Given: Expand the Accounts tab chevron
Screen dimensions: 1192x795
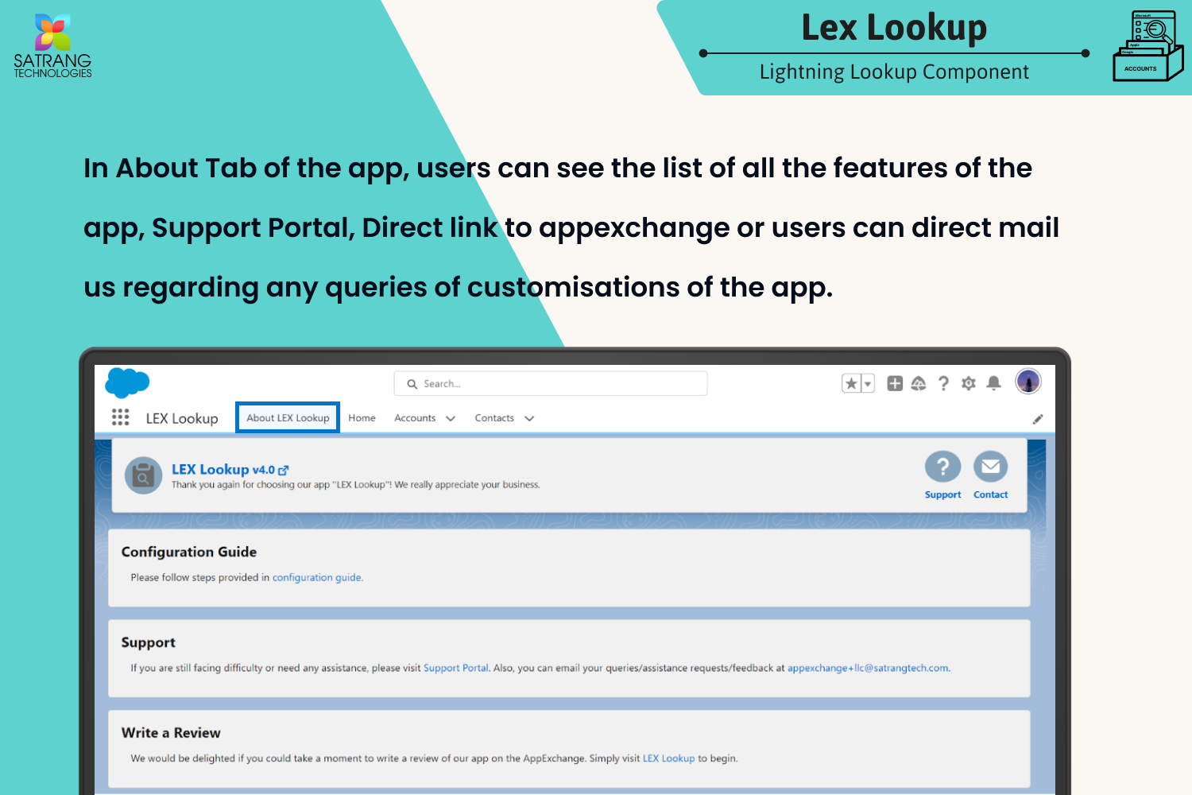Looking at the screenshot, I should pyautogui.click(x=451, y=419).
